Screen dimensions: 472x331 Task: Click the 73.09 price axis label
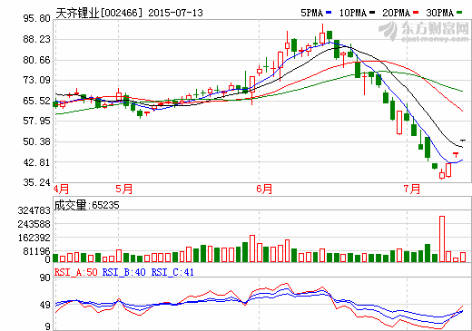[37, 81]
